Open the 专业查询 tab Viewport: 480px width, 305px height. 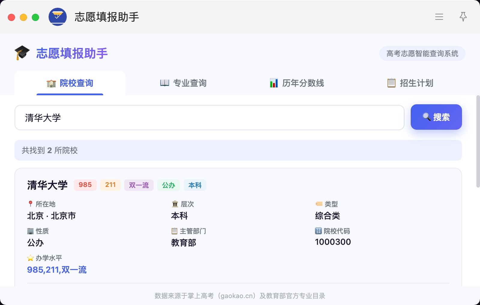183,83
